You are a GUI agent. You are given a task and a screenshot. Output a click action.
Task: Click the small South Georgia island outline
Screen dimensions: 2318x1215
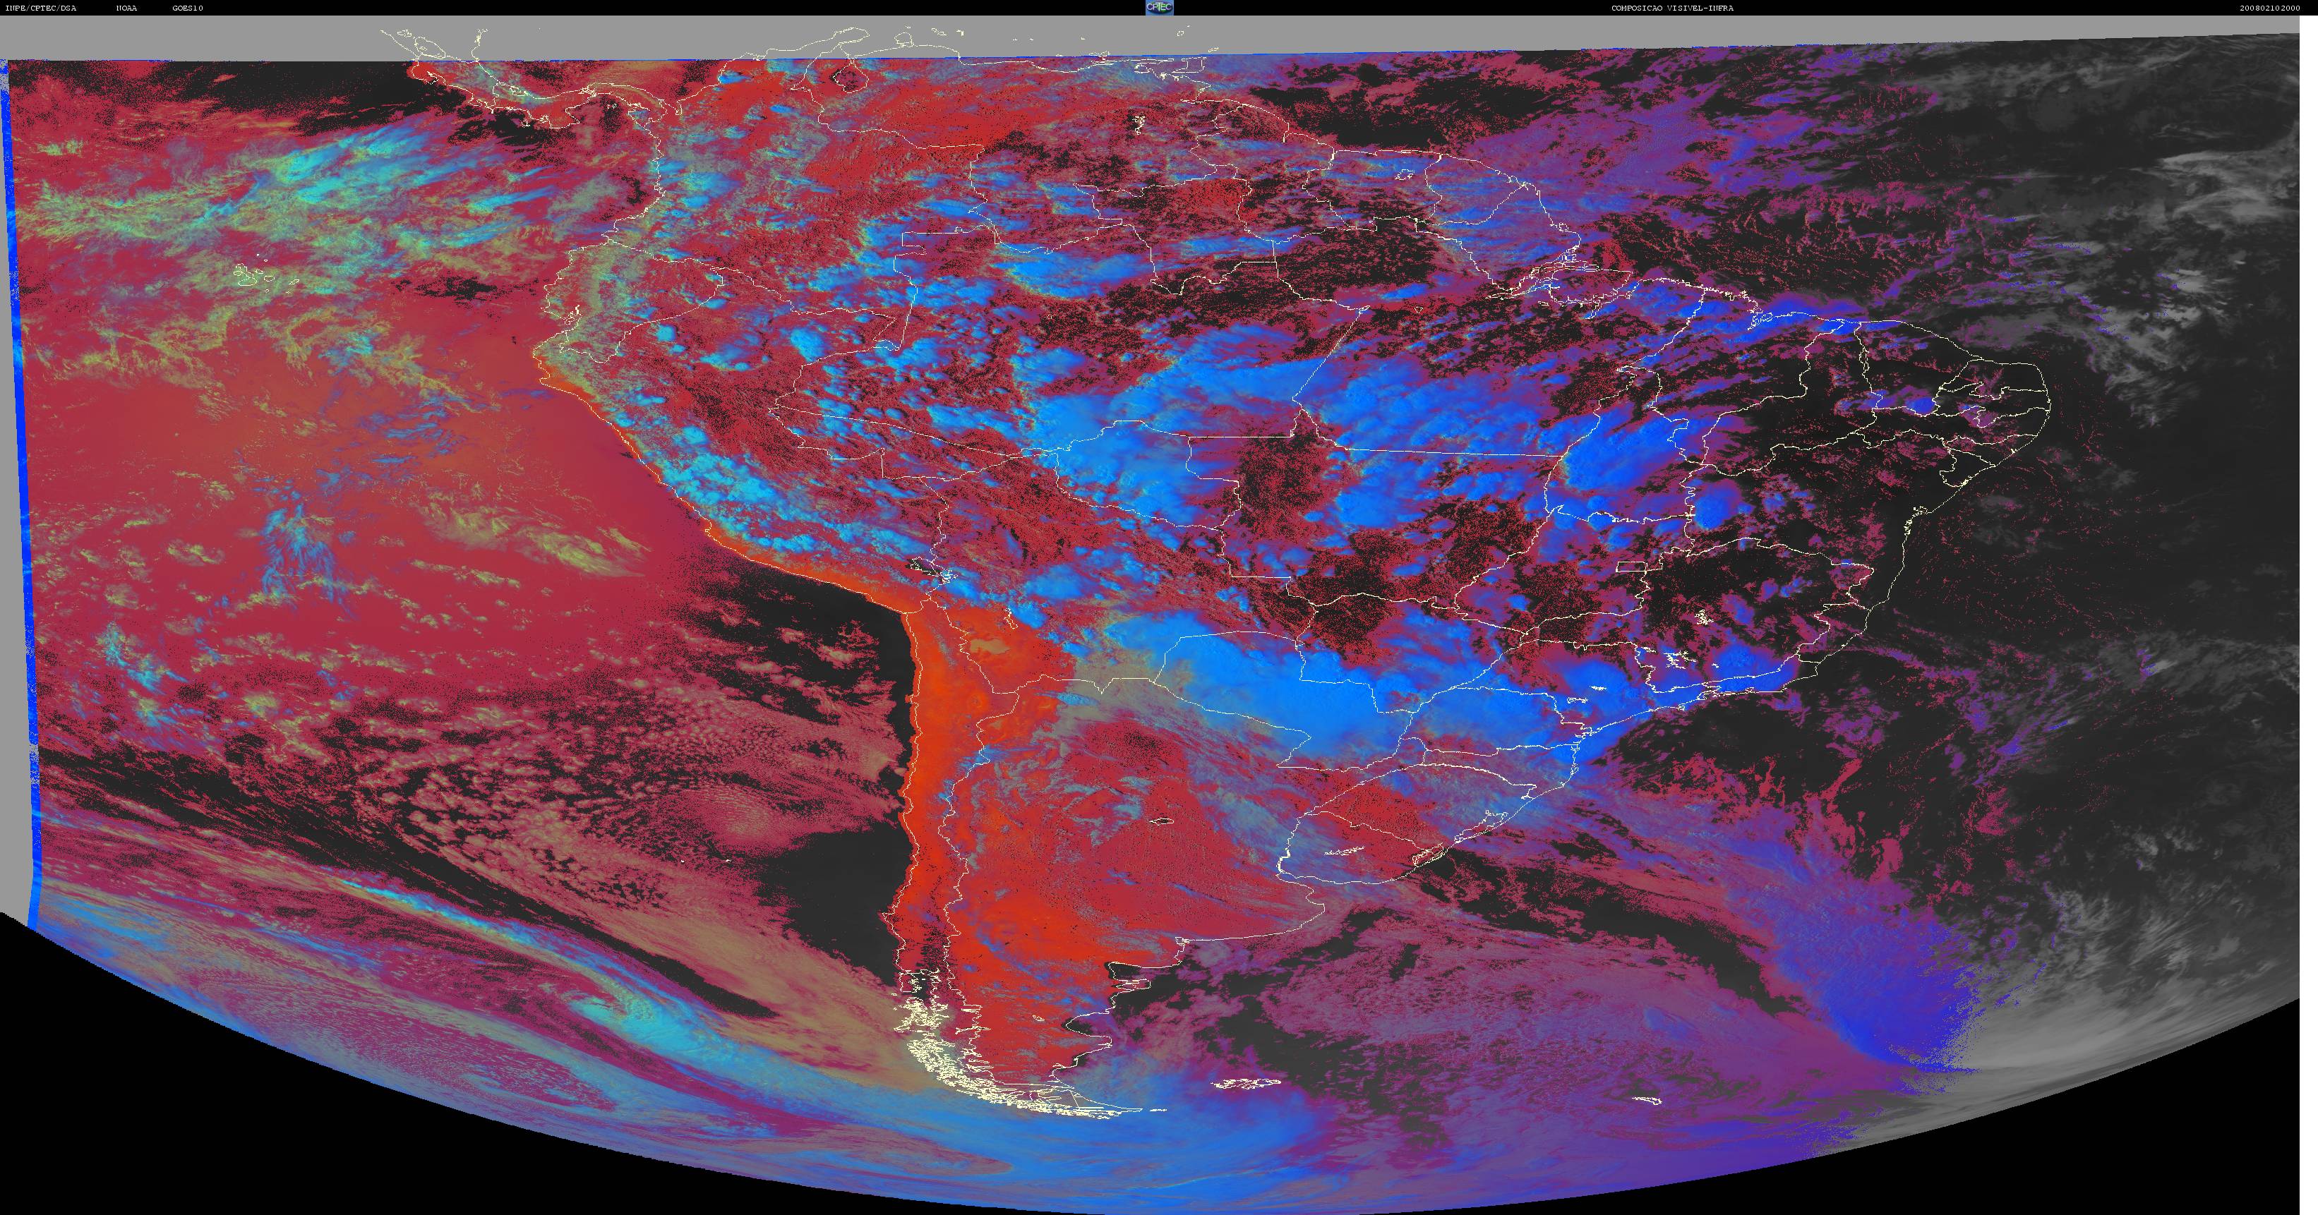click(1647, 1099)
